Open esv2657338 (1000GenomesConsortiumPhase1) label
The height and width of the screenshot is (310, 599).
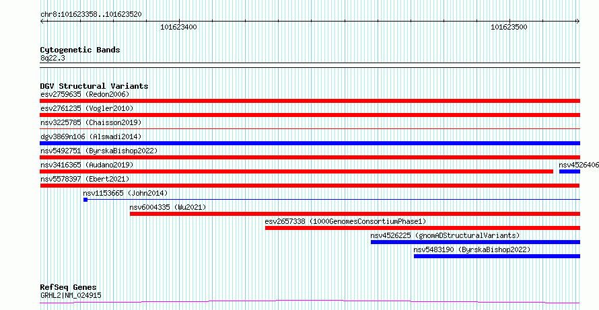pos(345,221)
